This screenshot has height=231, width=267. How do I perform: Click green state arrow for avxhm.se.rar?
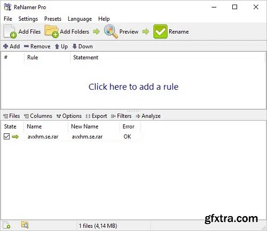coord(15,137)
